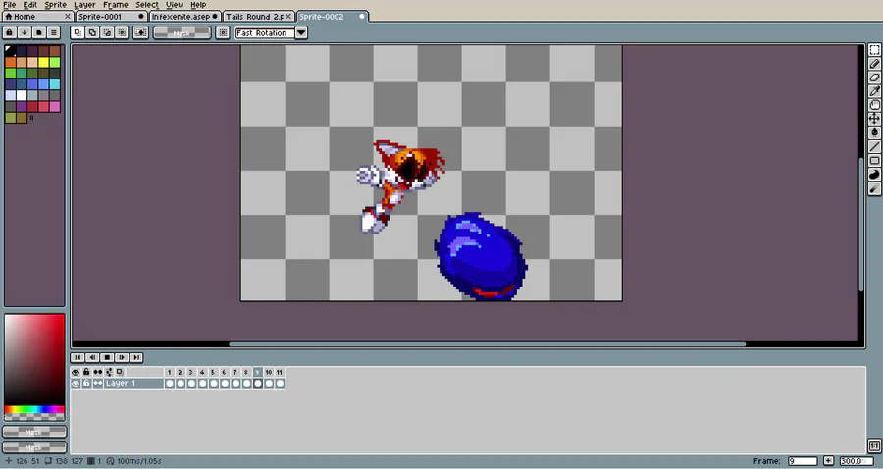
Task: Select the Line tool
Action: coord(874,146)
